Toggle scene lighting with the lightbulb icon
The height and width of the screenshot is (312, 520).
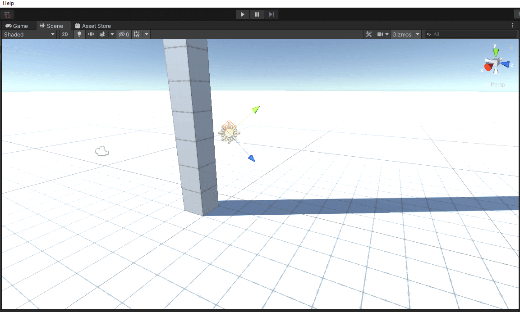pos(79,34)
